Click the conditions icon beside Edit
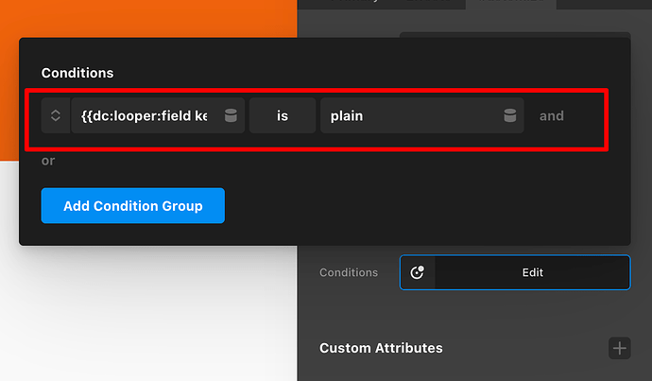This screenshot has width=652, height=381. click(417, 272)
